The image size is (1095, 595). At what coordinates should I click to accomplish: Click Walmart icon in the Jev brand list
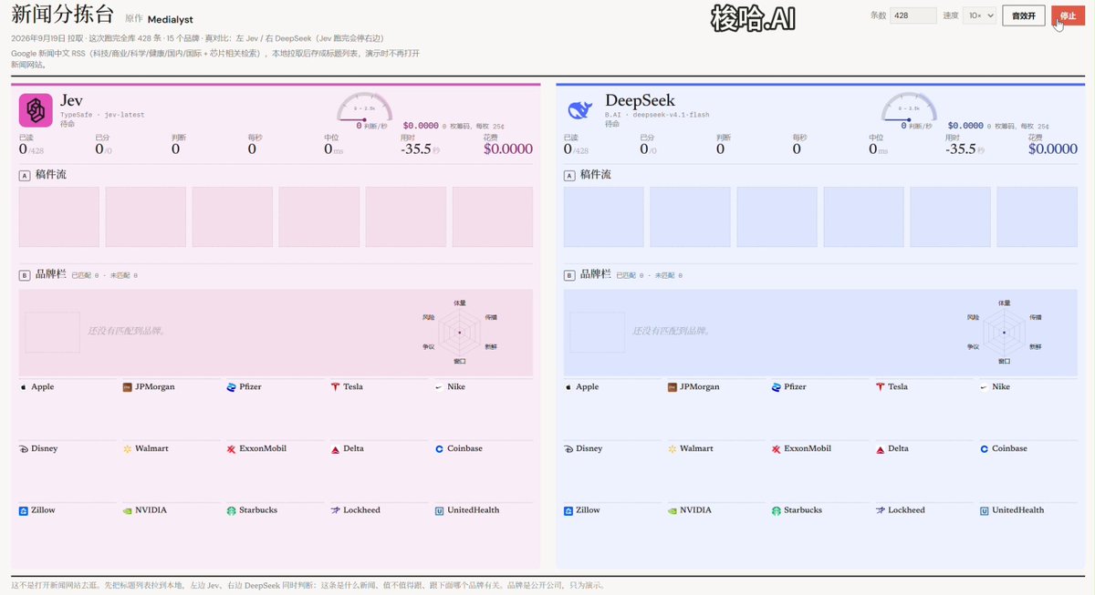[x=128, y=449]
